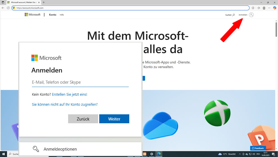Click the browser back arrow
This screenshot has width=278, height=157.
[x=3, y=8]
